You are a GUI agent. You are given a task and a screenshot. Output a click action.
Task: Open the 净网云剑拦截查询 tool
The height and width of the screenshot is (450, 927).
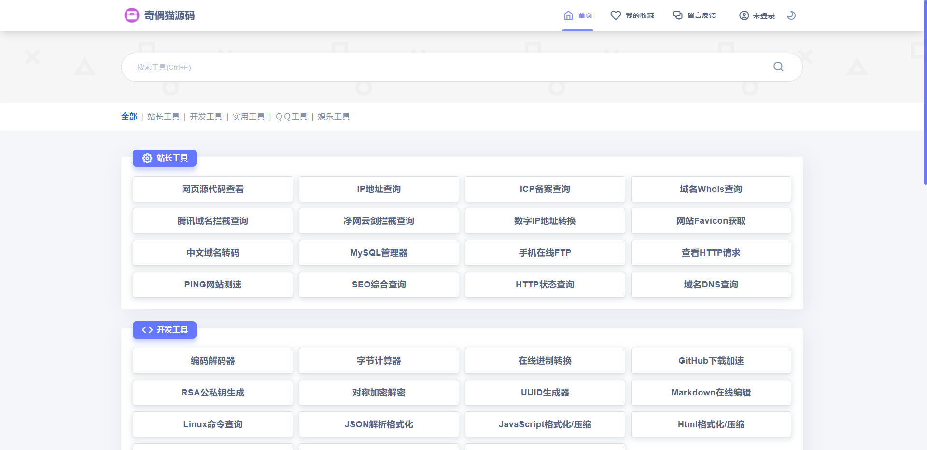pos(379,221)
